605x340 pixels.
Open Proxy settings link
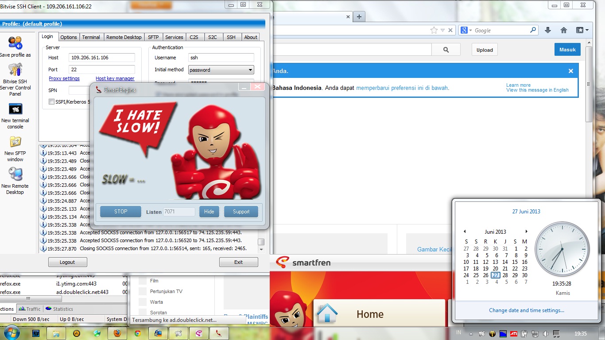tap(64, 78)
